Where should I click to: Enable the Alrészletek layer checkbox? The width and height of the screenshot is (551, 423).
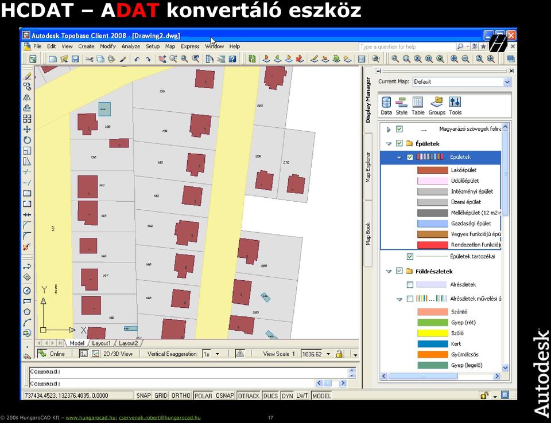pyautogui.click(x=410, y=285)
